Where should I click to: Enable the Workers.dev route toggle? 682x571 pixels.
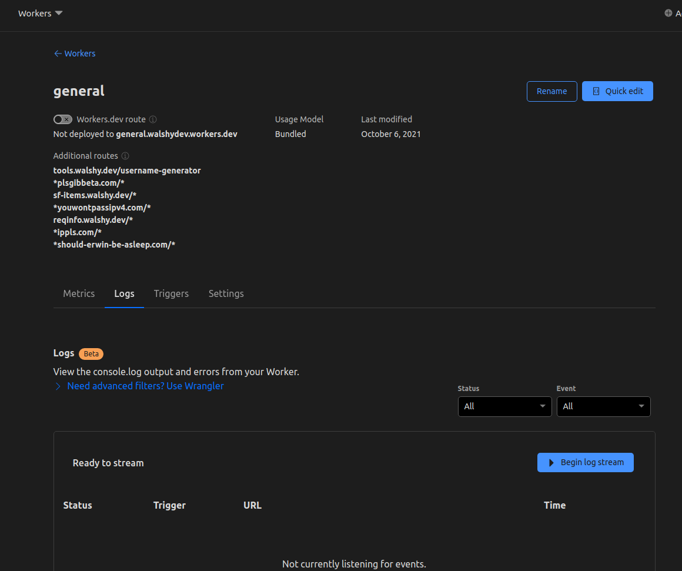(x=62, y=119)
